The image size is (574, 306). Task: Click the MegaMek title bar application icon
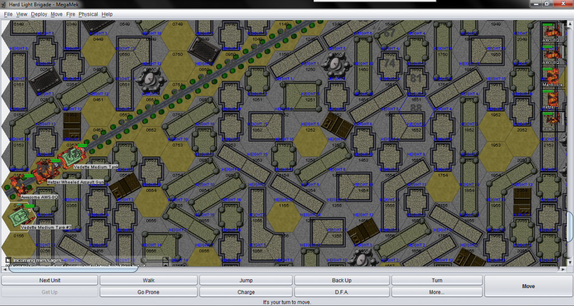tap(4, 4)
